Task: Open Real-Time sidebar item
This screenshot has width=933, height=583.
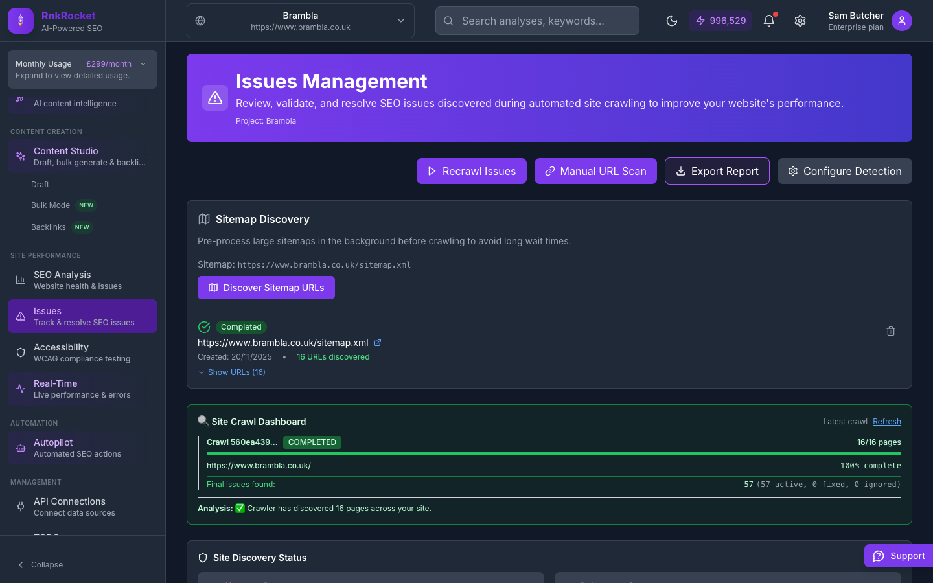Action: click(x=82, y=389)
